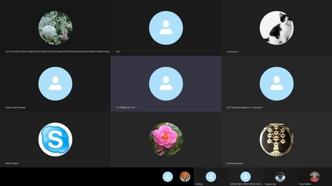Screen dimensions: 332x186
Task: Open the golden tree of life avatar
Action: pyautogui.click(x=276, y=139)
